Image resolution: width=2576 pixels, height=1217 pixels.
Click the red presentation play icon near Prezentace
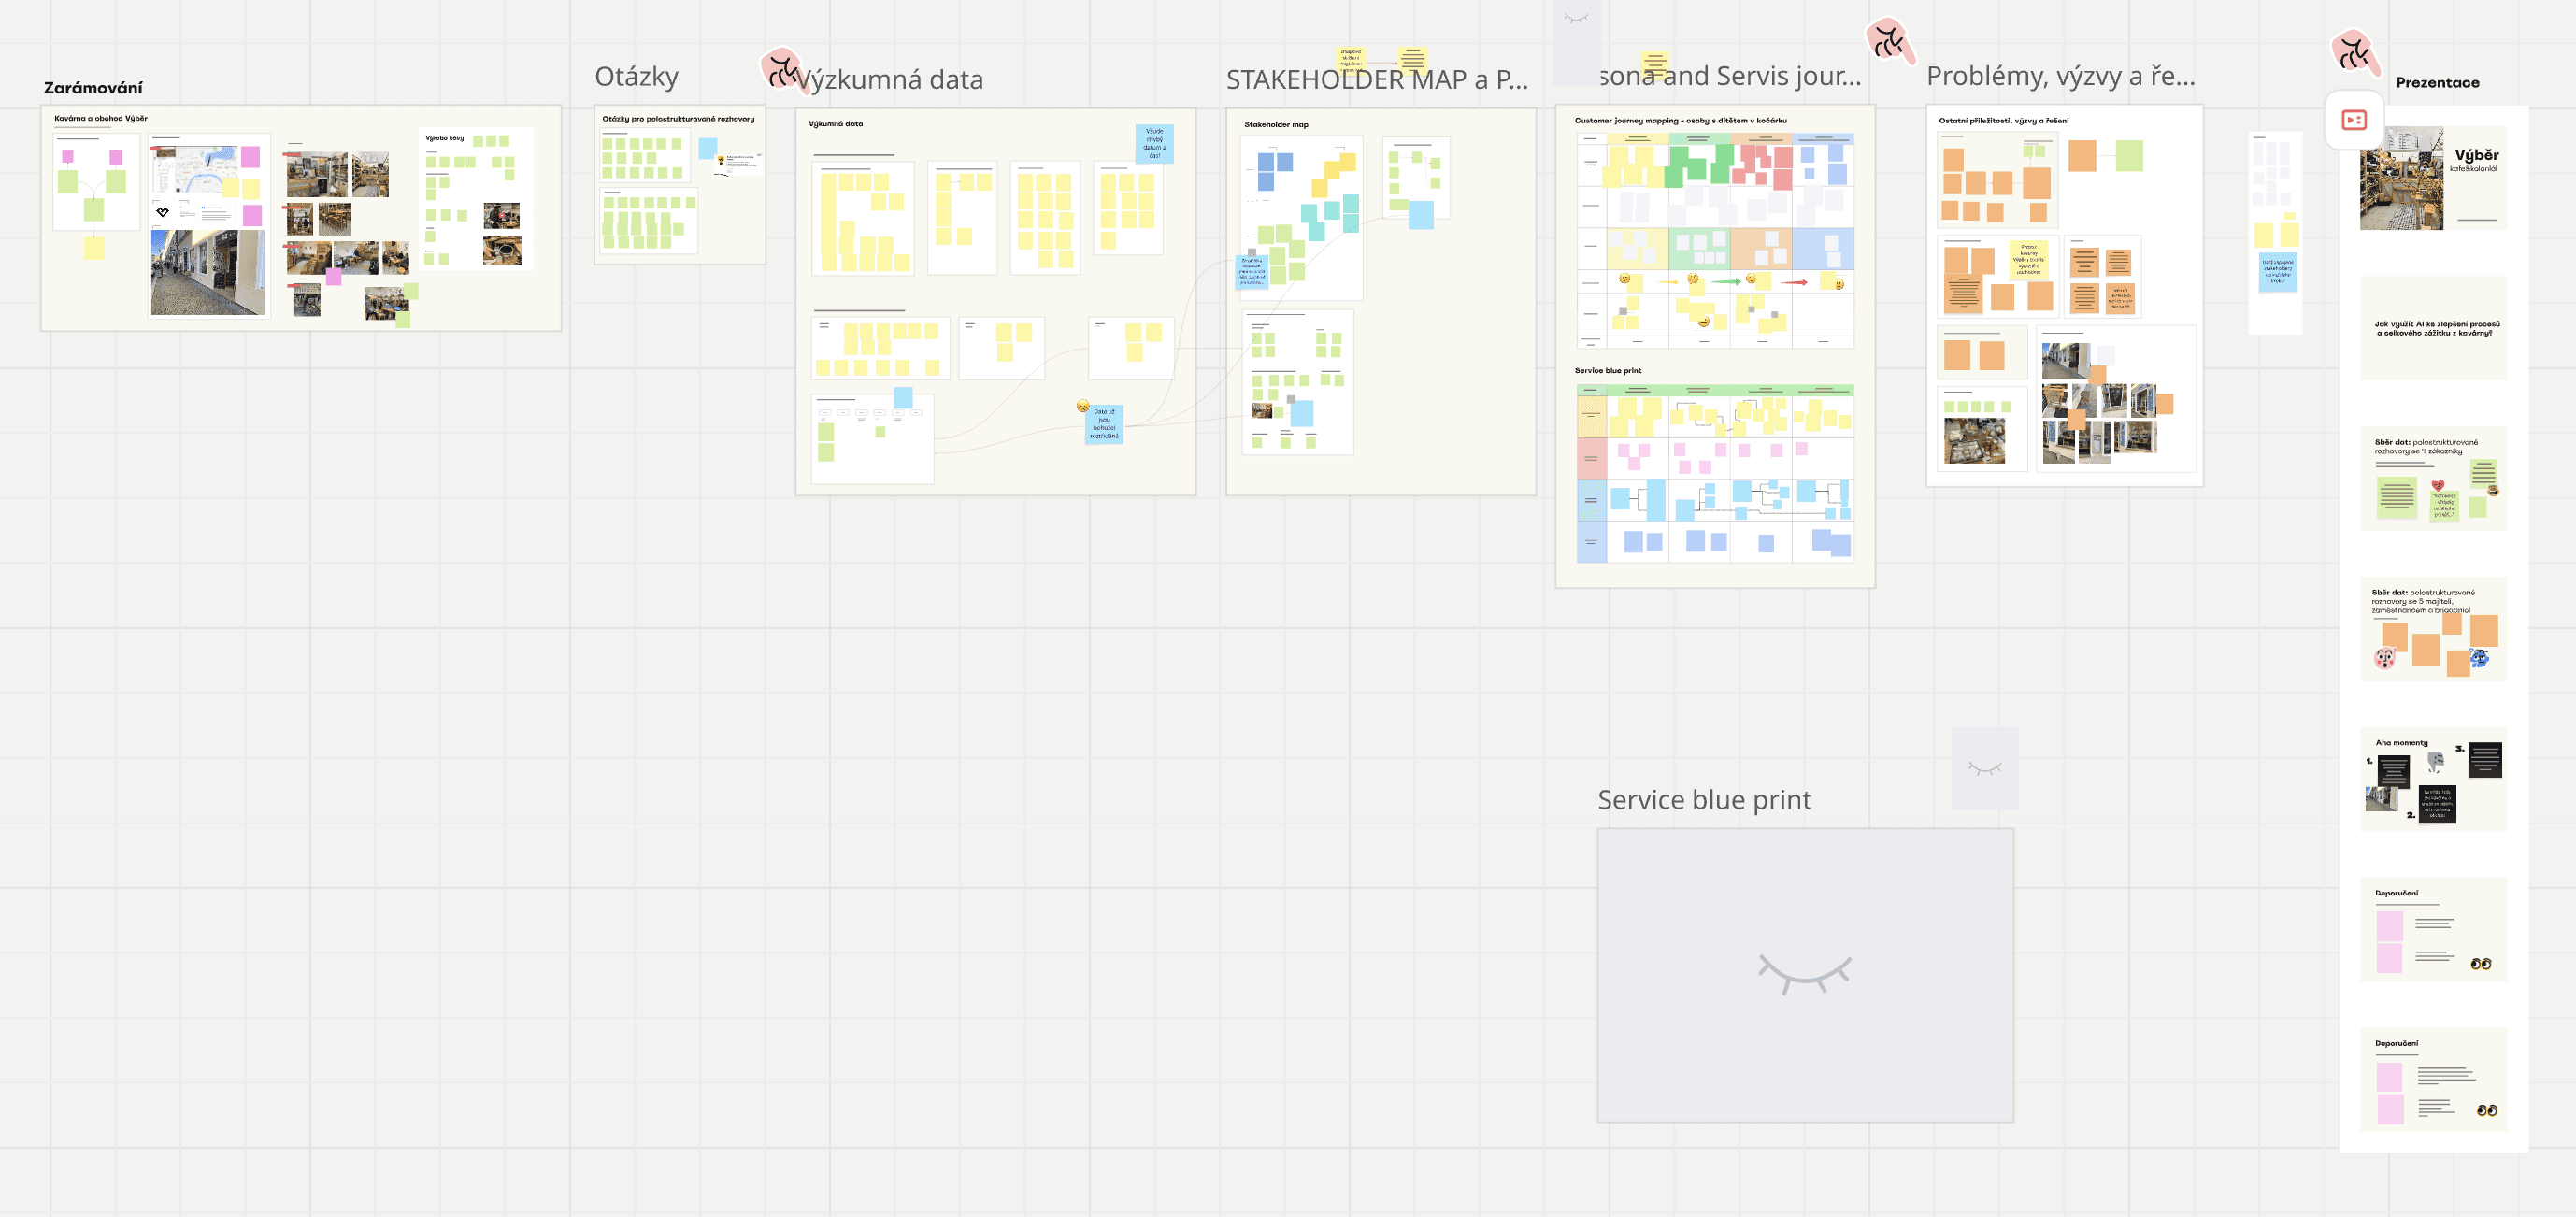tap(2354, 120)
